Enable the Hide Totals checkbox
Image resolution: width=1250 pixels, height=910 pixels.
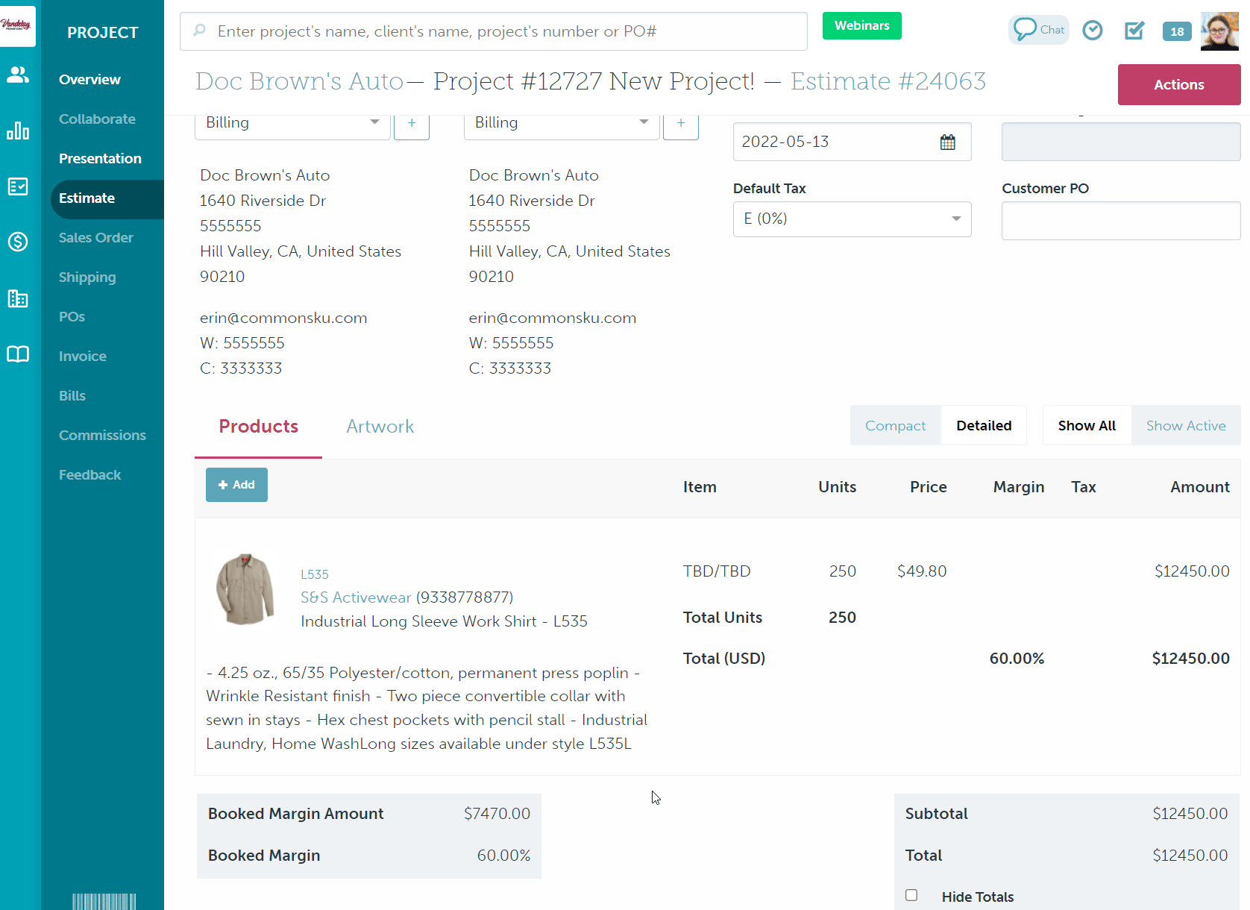tap(911, 895)
